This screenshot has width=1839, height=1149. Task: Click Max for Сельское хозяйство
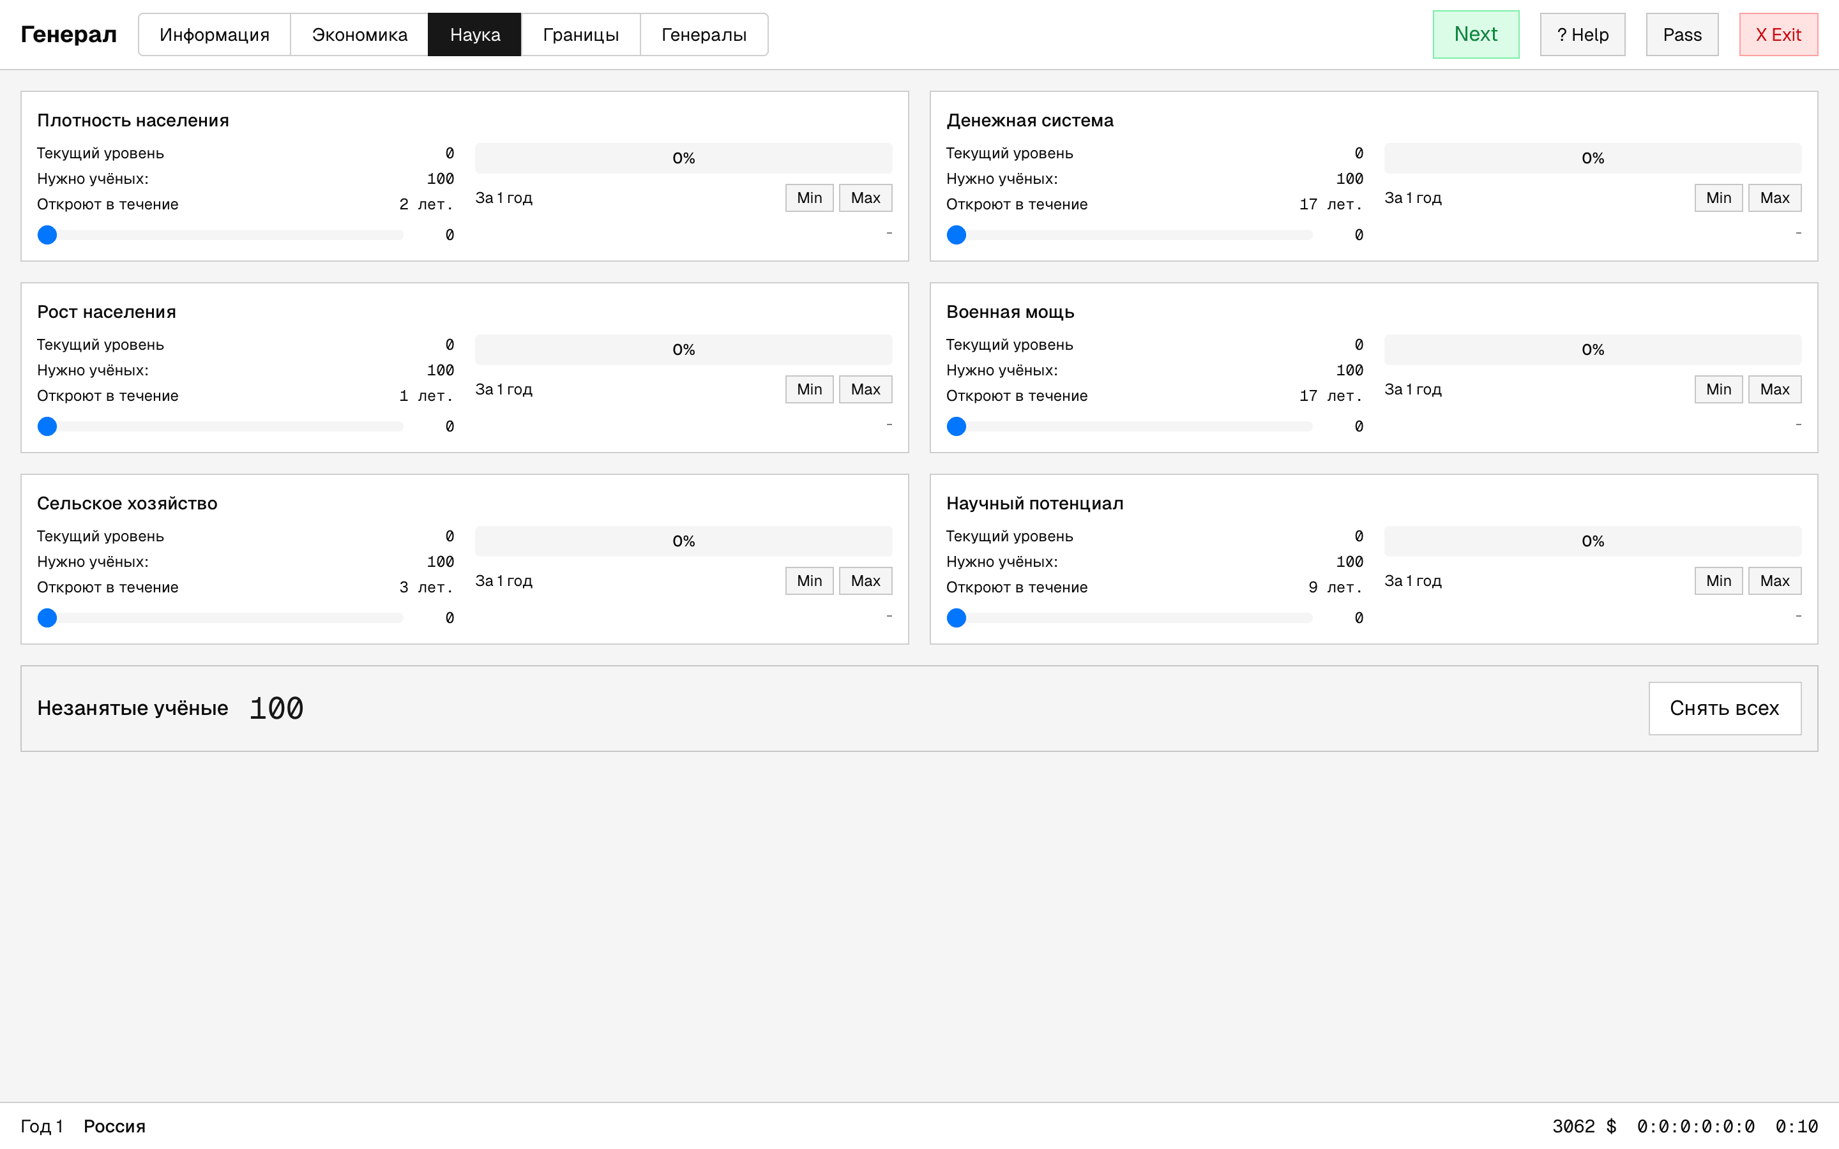[x=866, y=581]
